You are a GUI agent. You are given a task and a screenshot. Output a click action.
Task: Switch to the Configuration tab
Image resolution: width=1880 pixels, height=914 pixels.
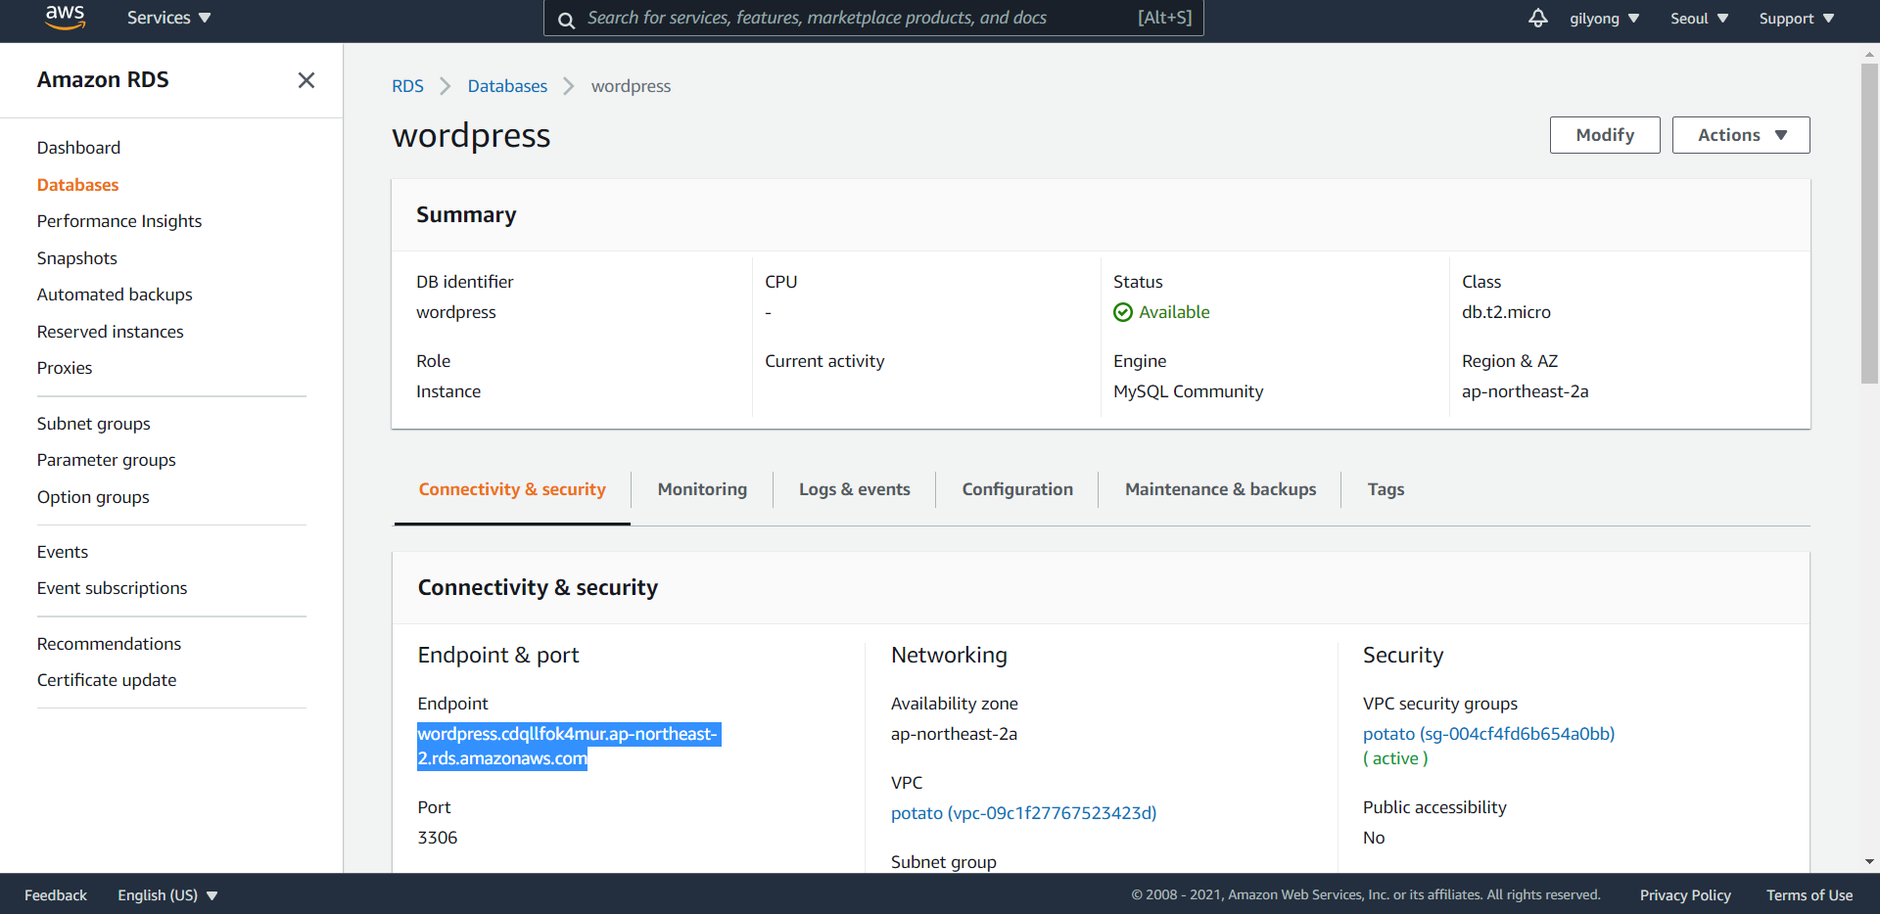(1017, 489)
